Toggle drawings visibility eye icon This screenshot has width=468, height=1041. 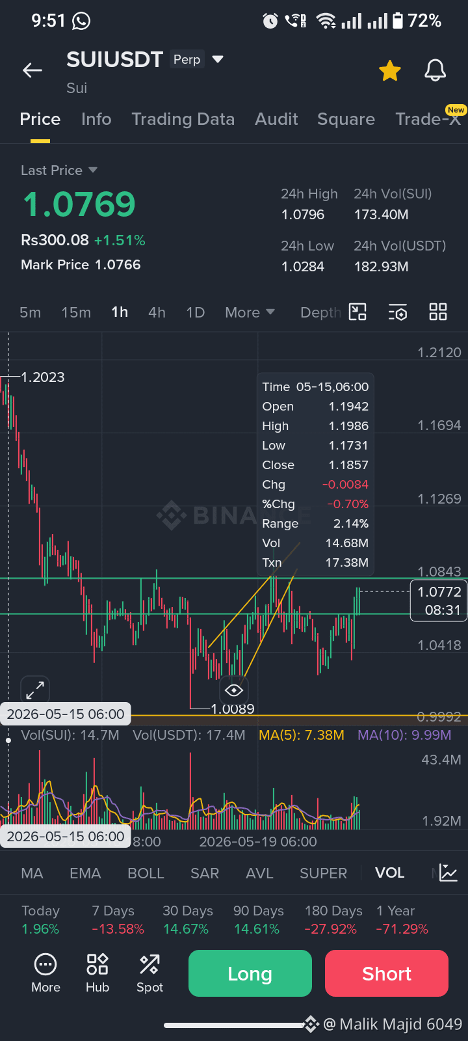[234, 690]
